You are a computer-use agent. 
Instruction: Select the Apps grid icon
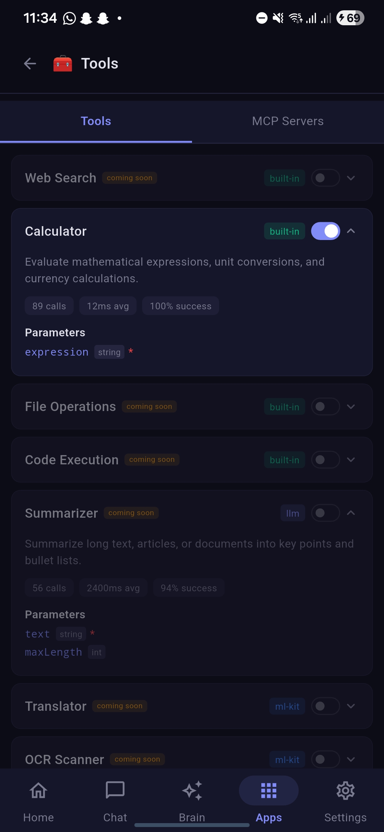pyautogui.click(x=269, y=791)
